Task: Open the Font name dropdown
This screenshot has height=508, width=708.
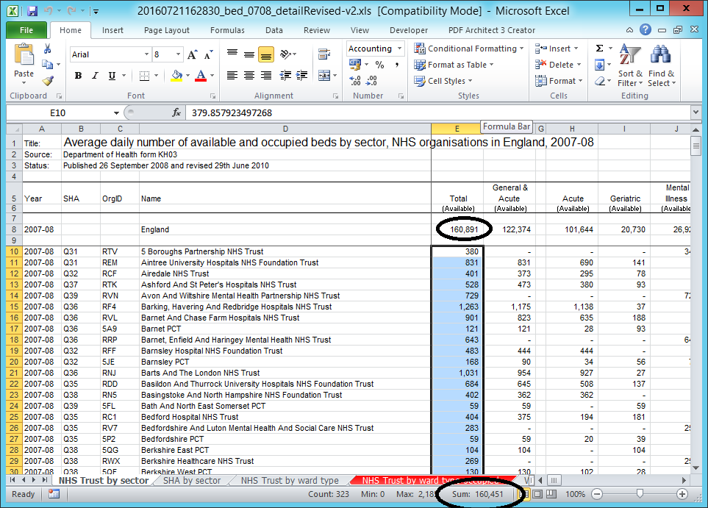Action: click(147, 54)
